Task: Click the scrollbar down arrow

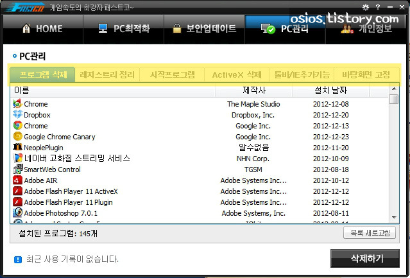Action: click(394, 218)
